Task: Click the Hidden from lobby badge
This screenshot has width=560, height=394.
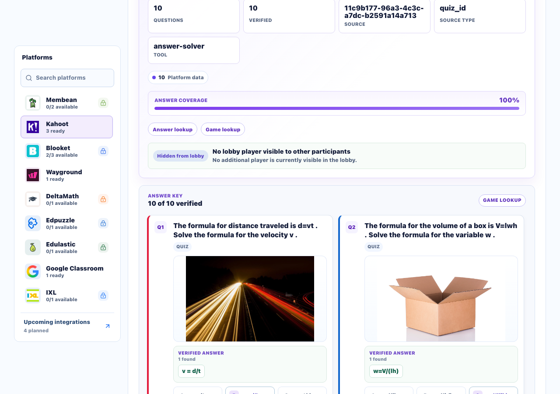Action: click(x=181, y=156)
